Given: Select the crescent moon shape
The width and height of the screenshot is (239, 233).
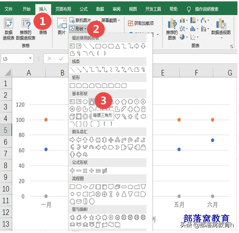Looking at the screenshot, I should click(x=137, y=116).
